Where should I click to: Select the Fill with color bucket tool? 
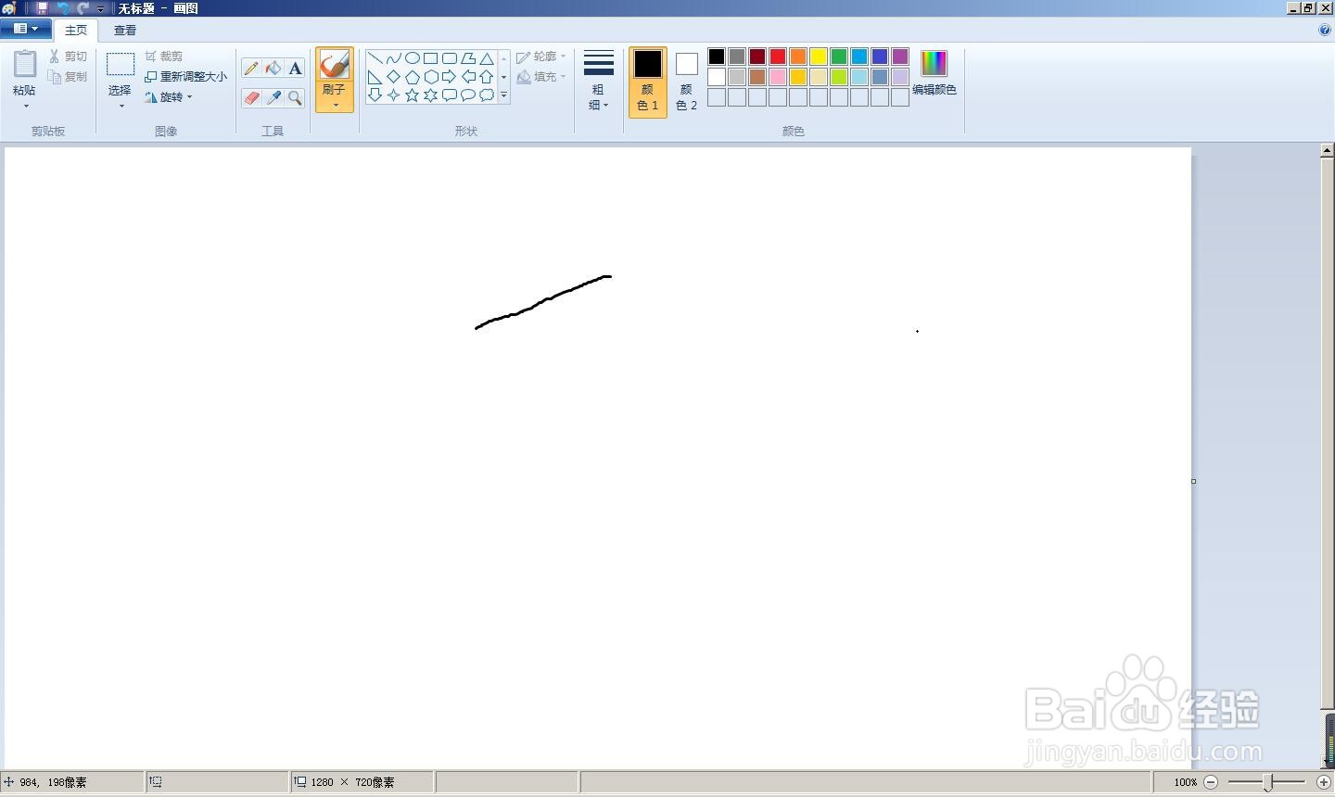coord(273,69)
